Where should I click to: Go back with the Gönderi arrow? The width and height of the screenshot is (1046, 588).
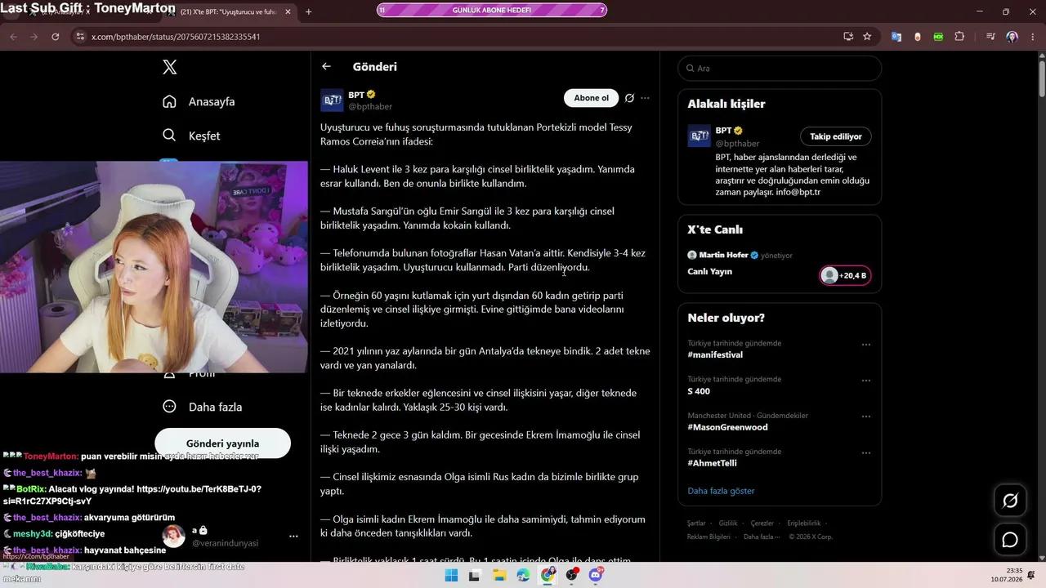pyautogui.click(x=326, y=66)
